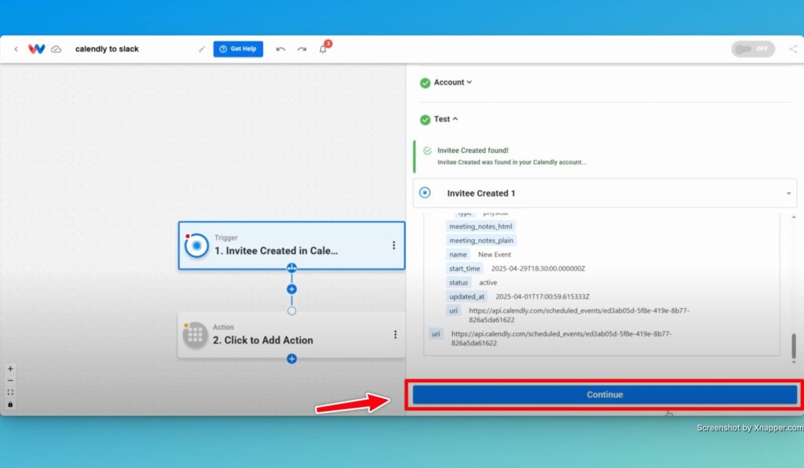
Task: Click the start_time field tag
Action: (465, 268)
